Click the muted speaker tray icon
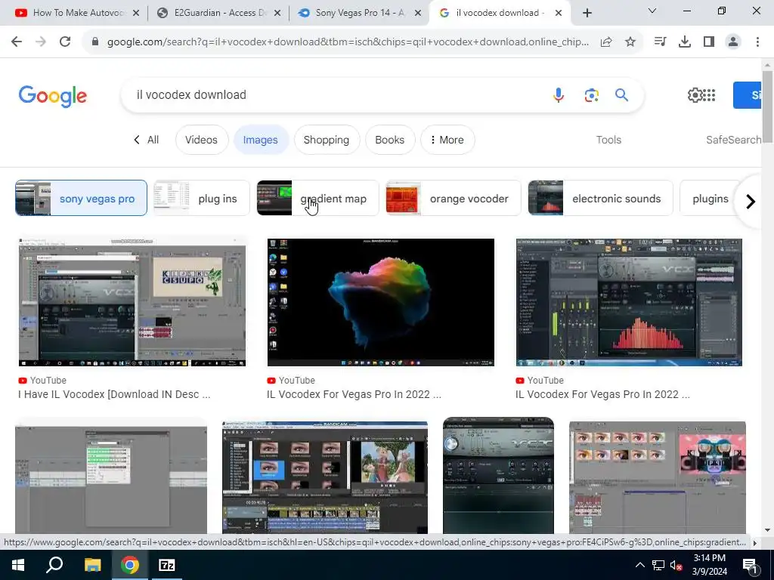 (x=676, y=566)
